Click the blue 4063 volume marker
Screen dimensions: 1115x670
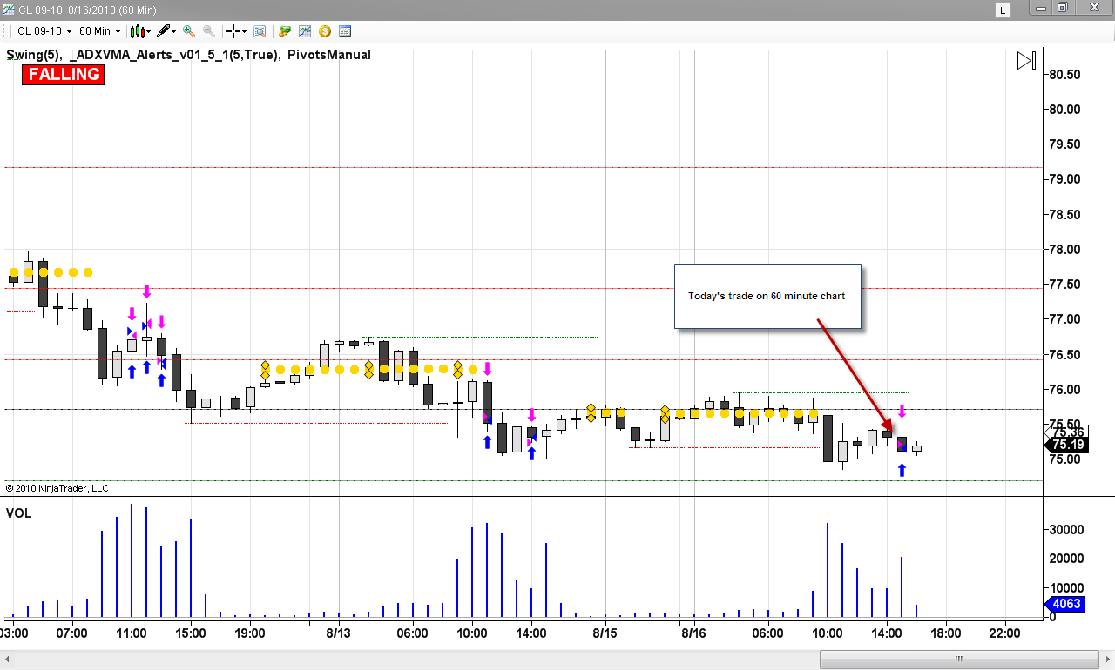(1065, 603)
